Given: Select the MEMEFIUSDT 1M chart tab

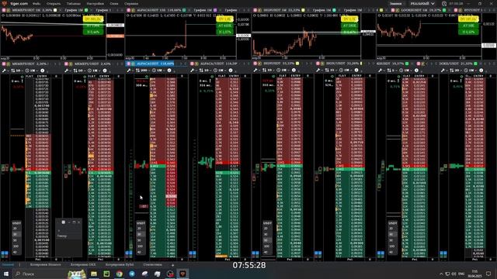Looking at the screenshot, I should tap(30, 10).
